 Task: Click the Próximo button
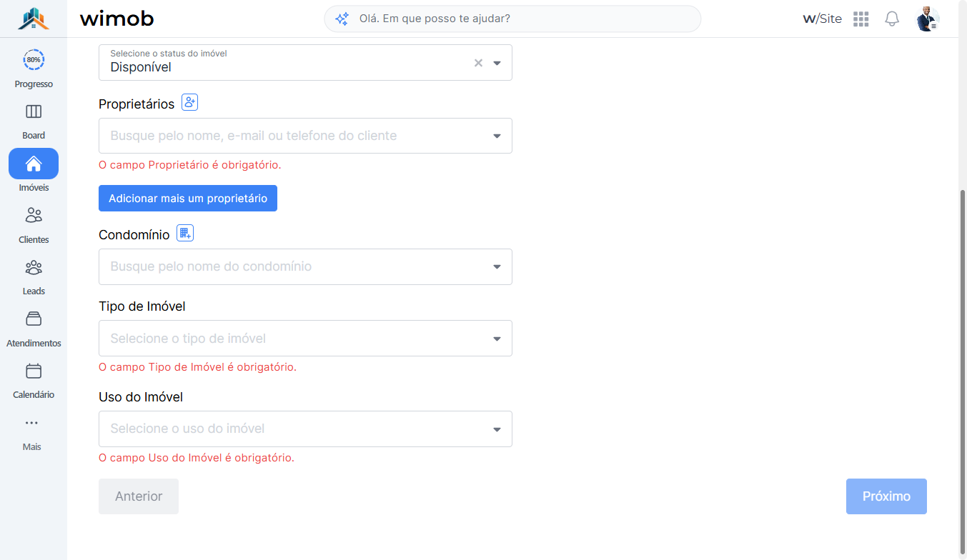pyautogui.click(x=886, y=496)
